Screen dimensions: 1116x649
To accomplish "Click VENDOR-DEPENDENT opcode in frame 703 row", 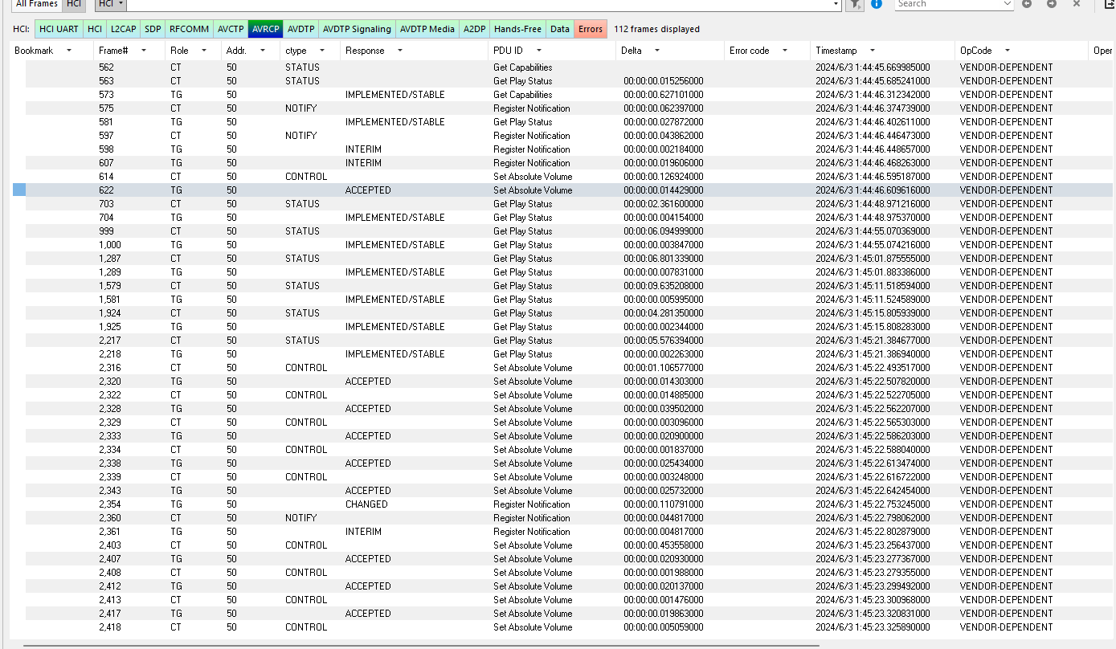I will pyautogui.click(x=1006, y=204).
